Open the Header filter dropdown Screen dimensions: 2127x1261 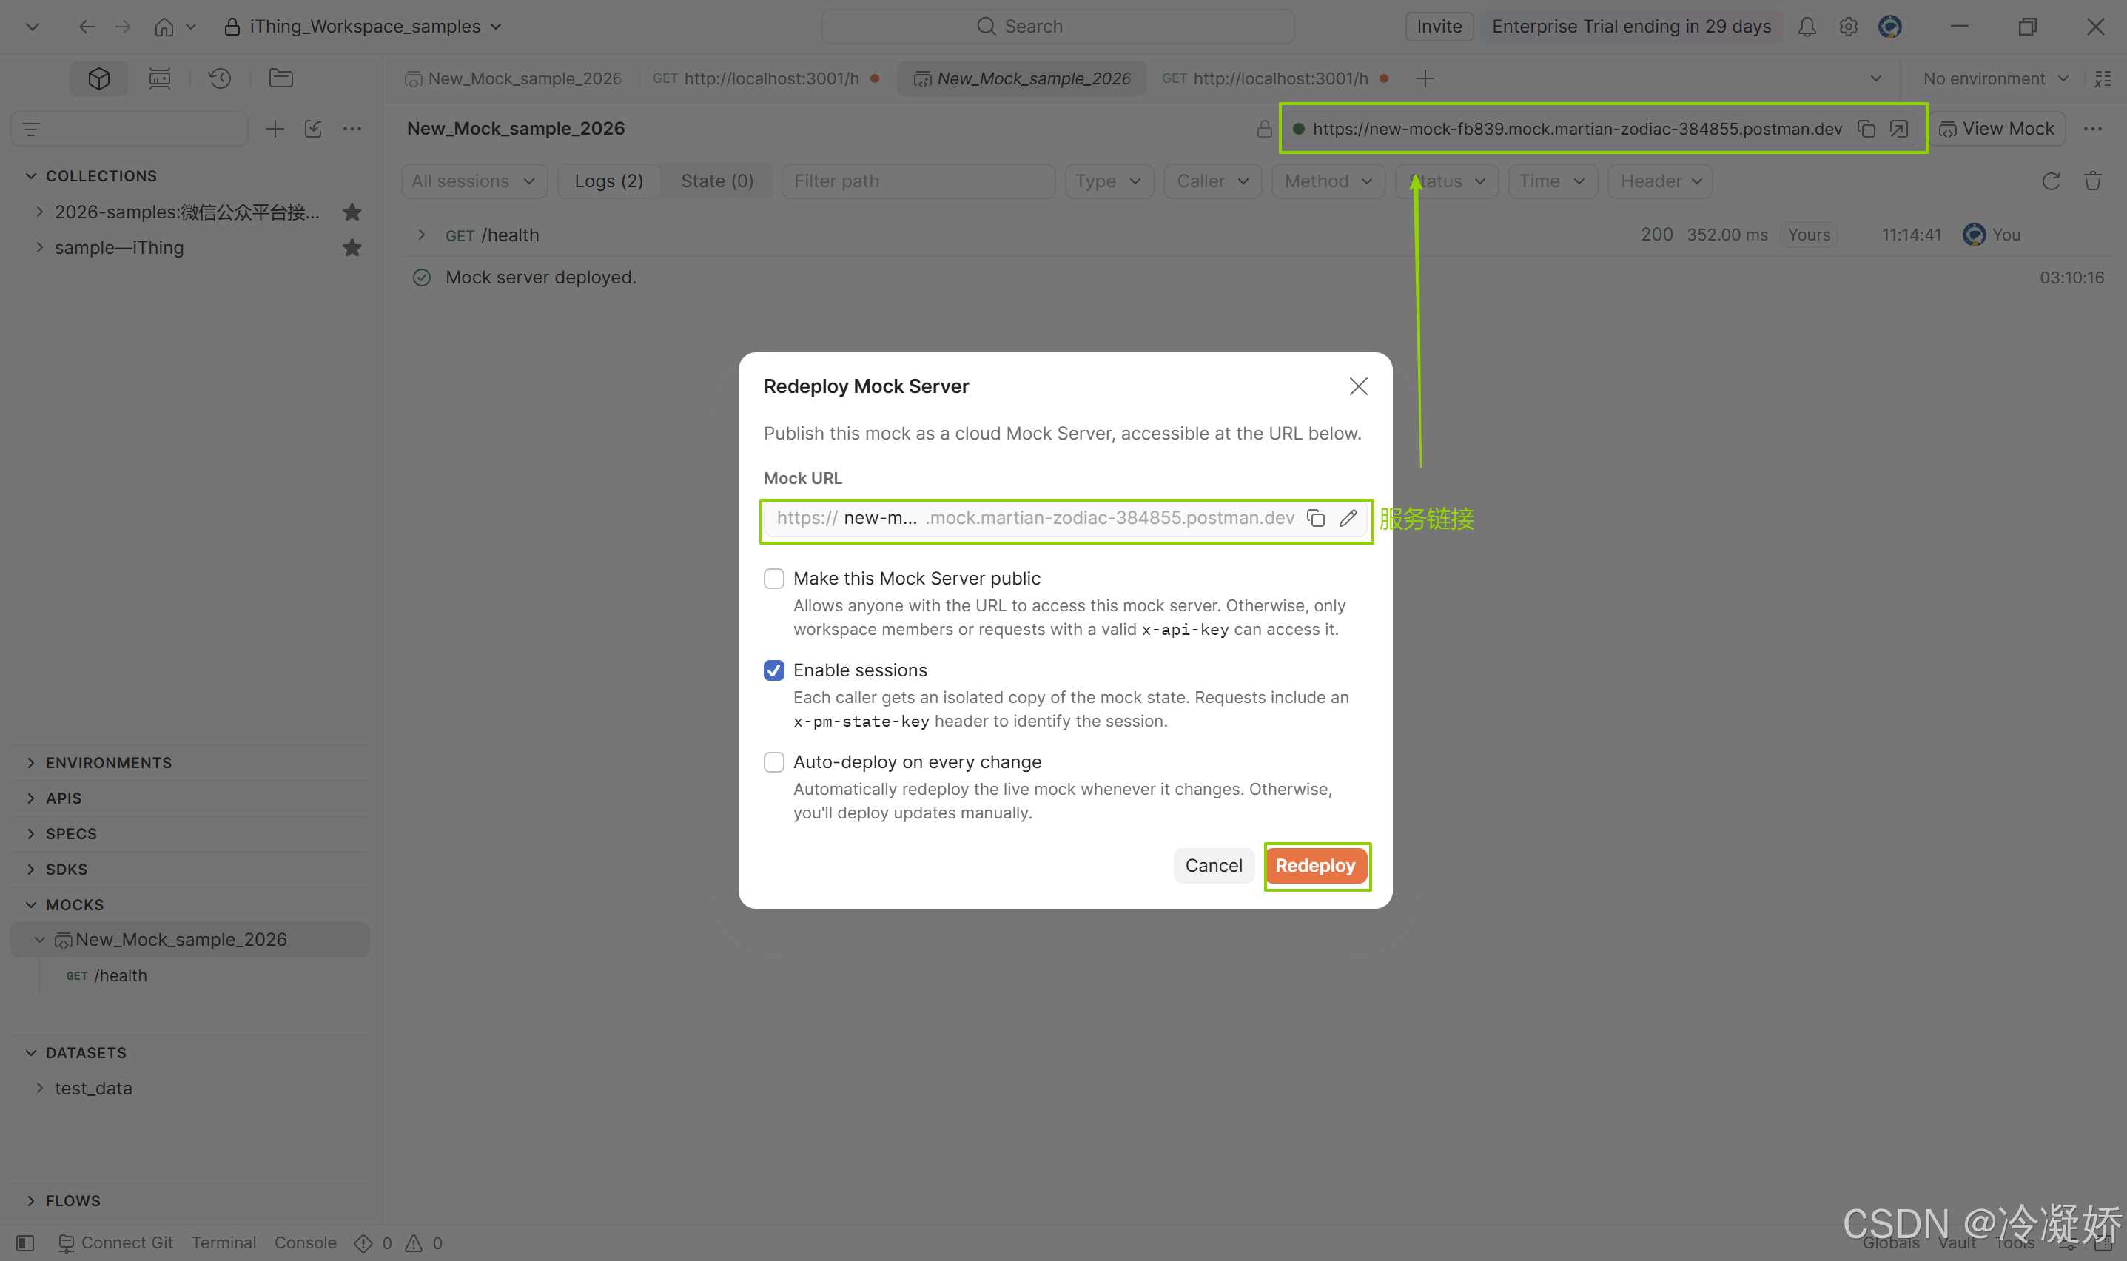pyautogui.click(x=1659, y=181)
